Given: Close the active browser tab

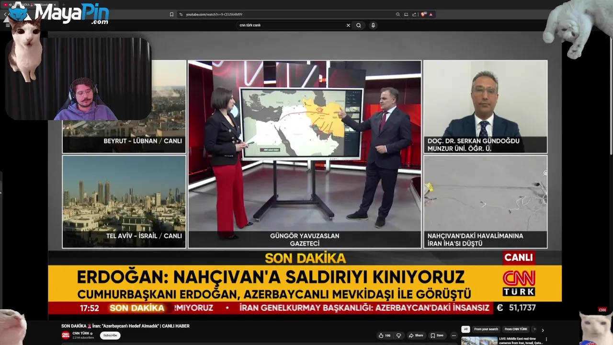Looking at the screenshot, I should (55, 5).
